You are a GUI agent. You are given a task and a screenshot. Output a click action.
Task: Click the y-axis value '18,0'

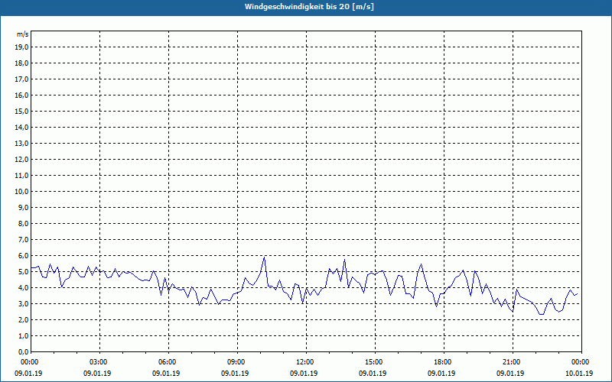click(21, 63)
